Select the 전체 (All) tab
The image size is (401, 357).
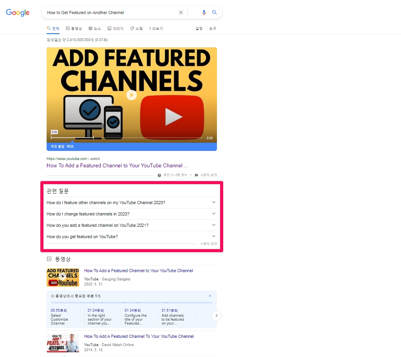[x=53, y=28]
